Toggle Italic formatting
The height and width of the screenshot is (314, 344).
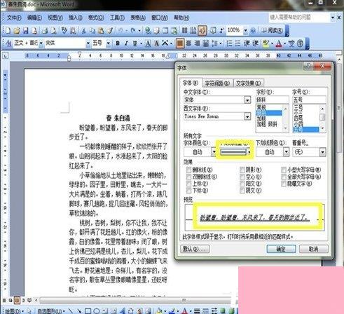(126, 43)
